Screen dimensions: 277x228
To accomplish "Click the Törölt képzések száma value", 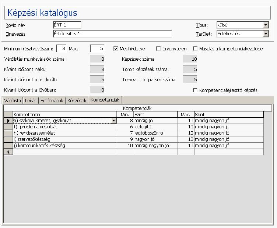I will tap(190, 69).
